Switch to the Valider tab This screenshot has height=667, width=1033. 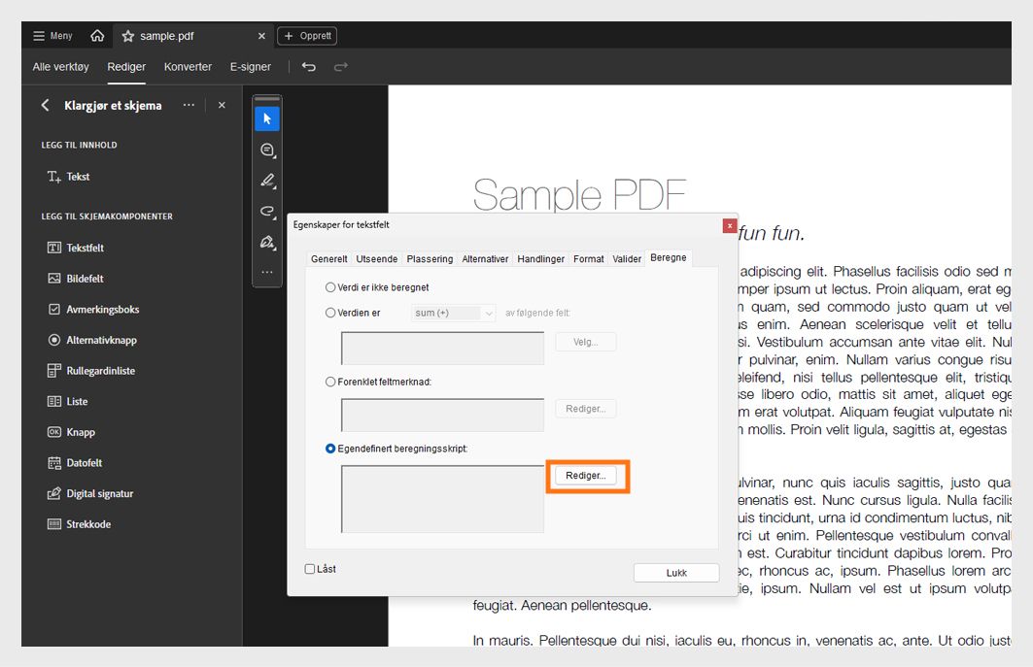click(627, 258)
